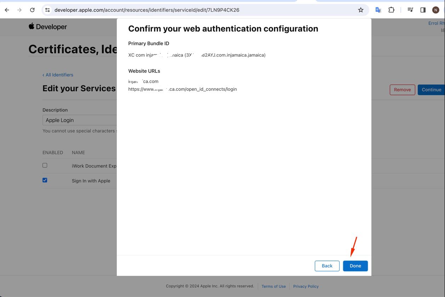Click the Sign In with Apple row text

[x=91, y=181]
